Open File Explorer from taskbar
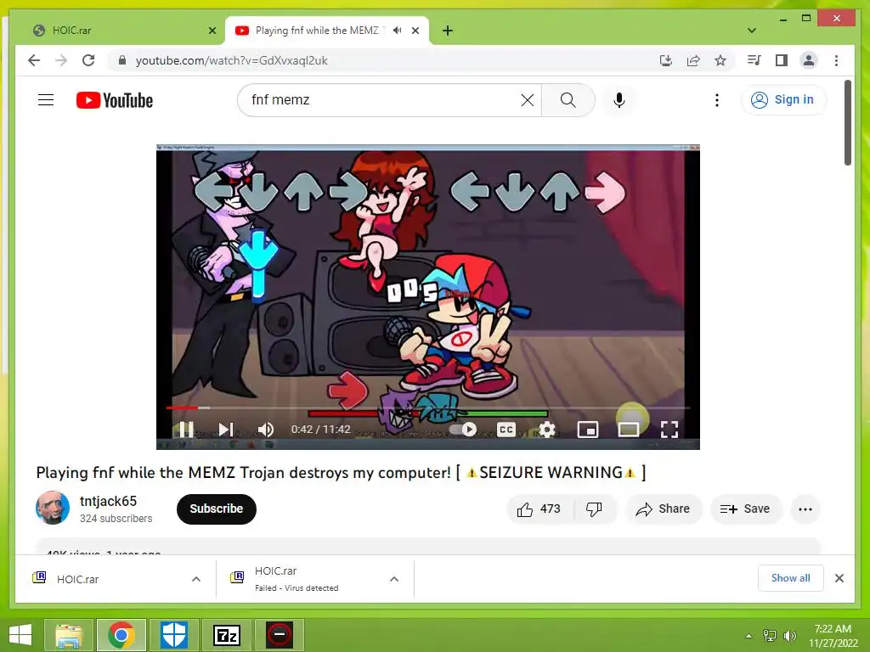Screen dimensions: 870x652 pyautogui.click(x=69, y=635)
